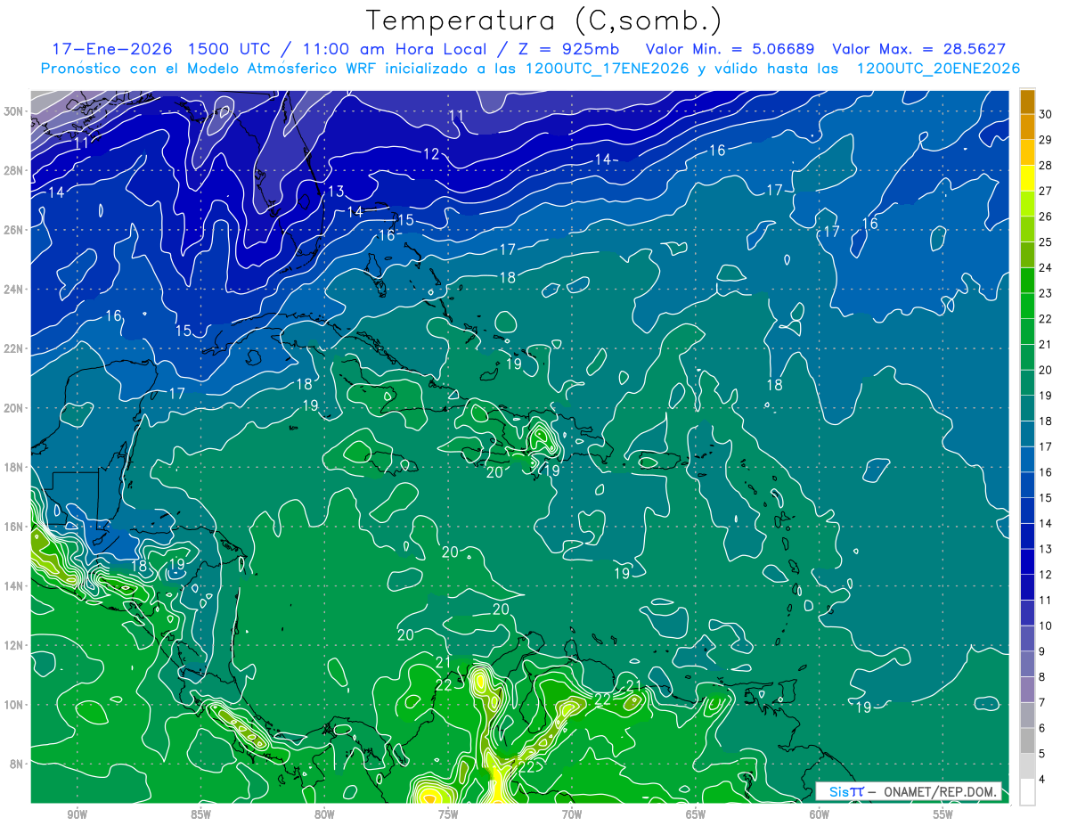1069x826 pixels.
Task: Click the 20N latitude axis label
Action: coord(13,408)
